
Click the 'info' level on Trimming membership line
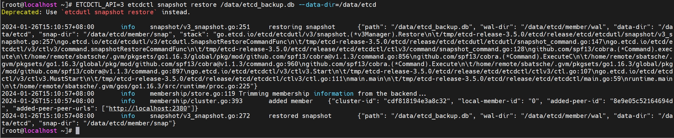(128, 94)
